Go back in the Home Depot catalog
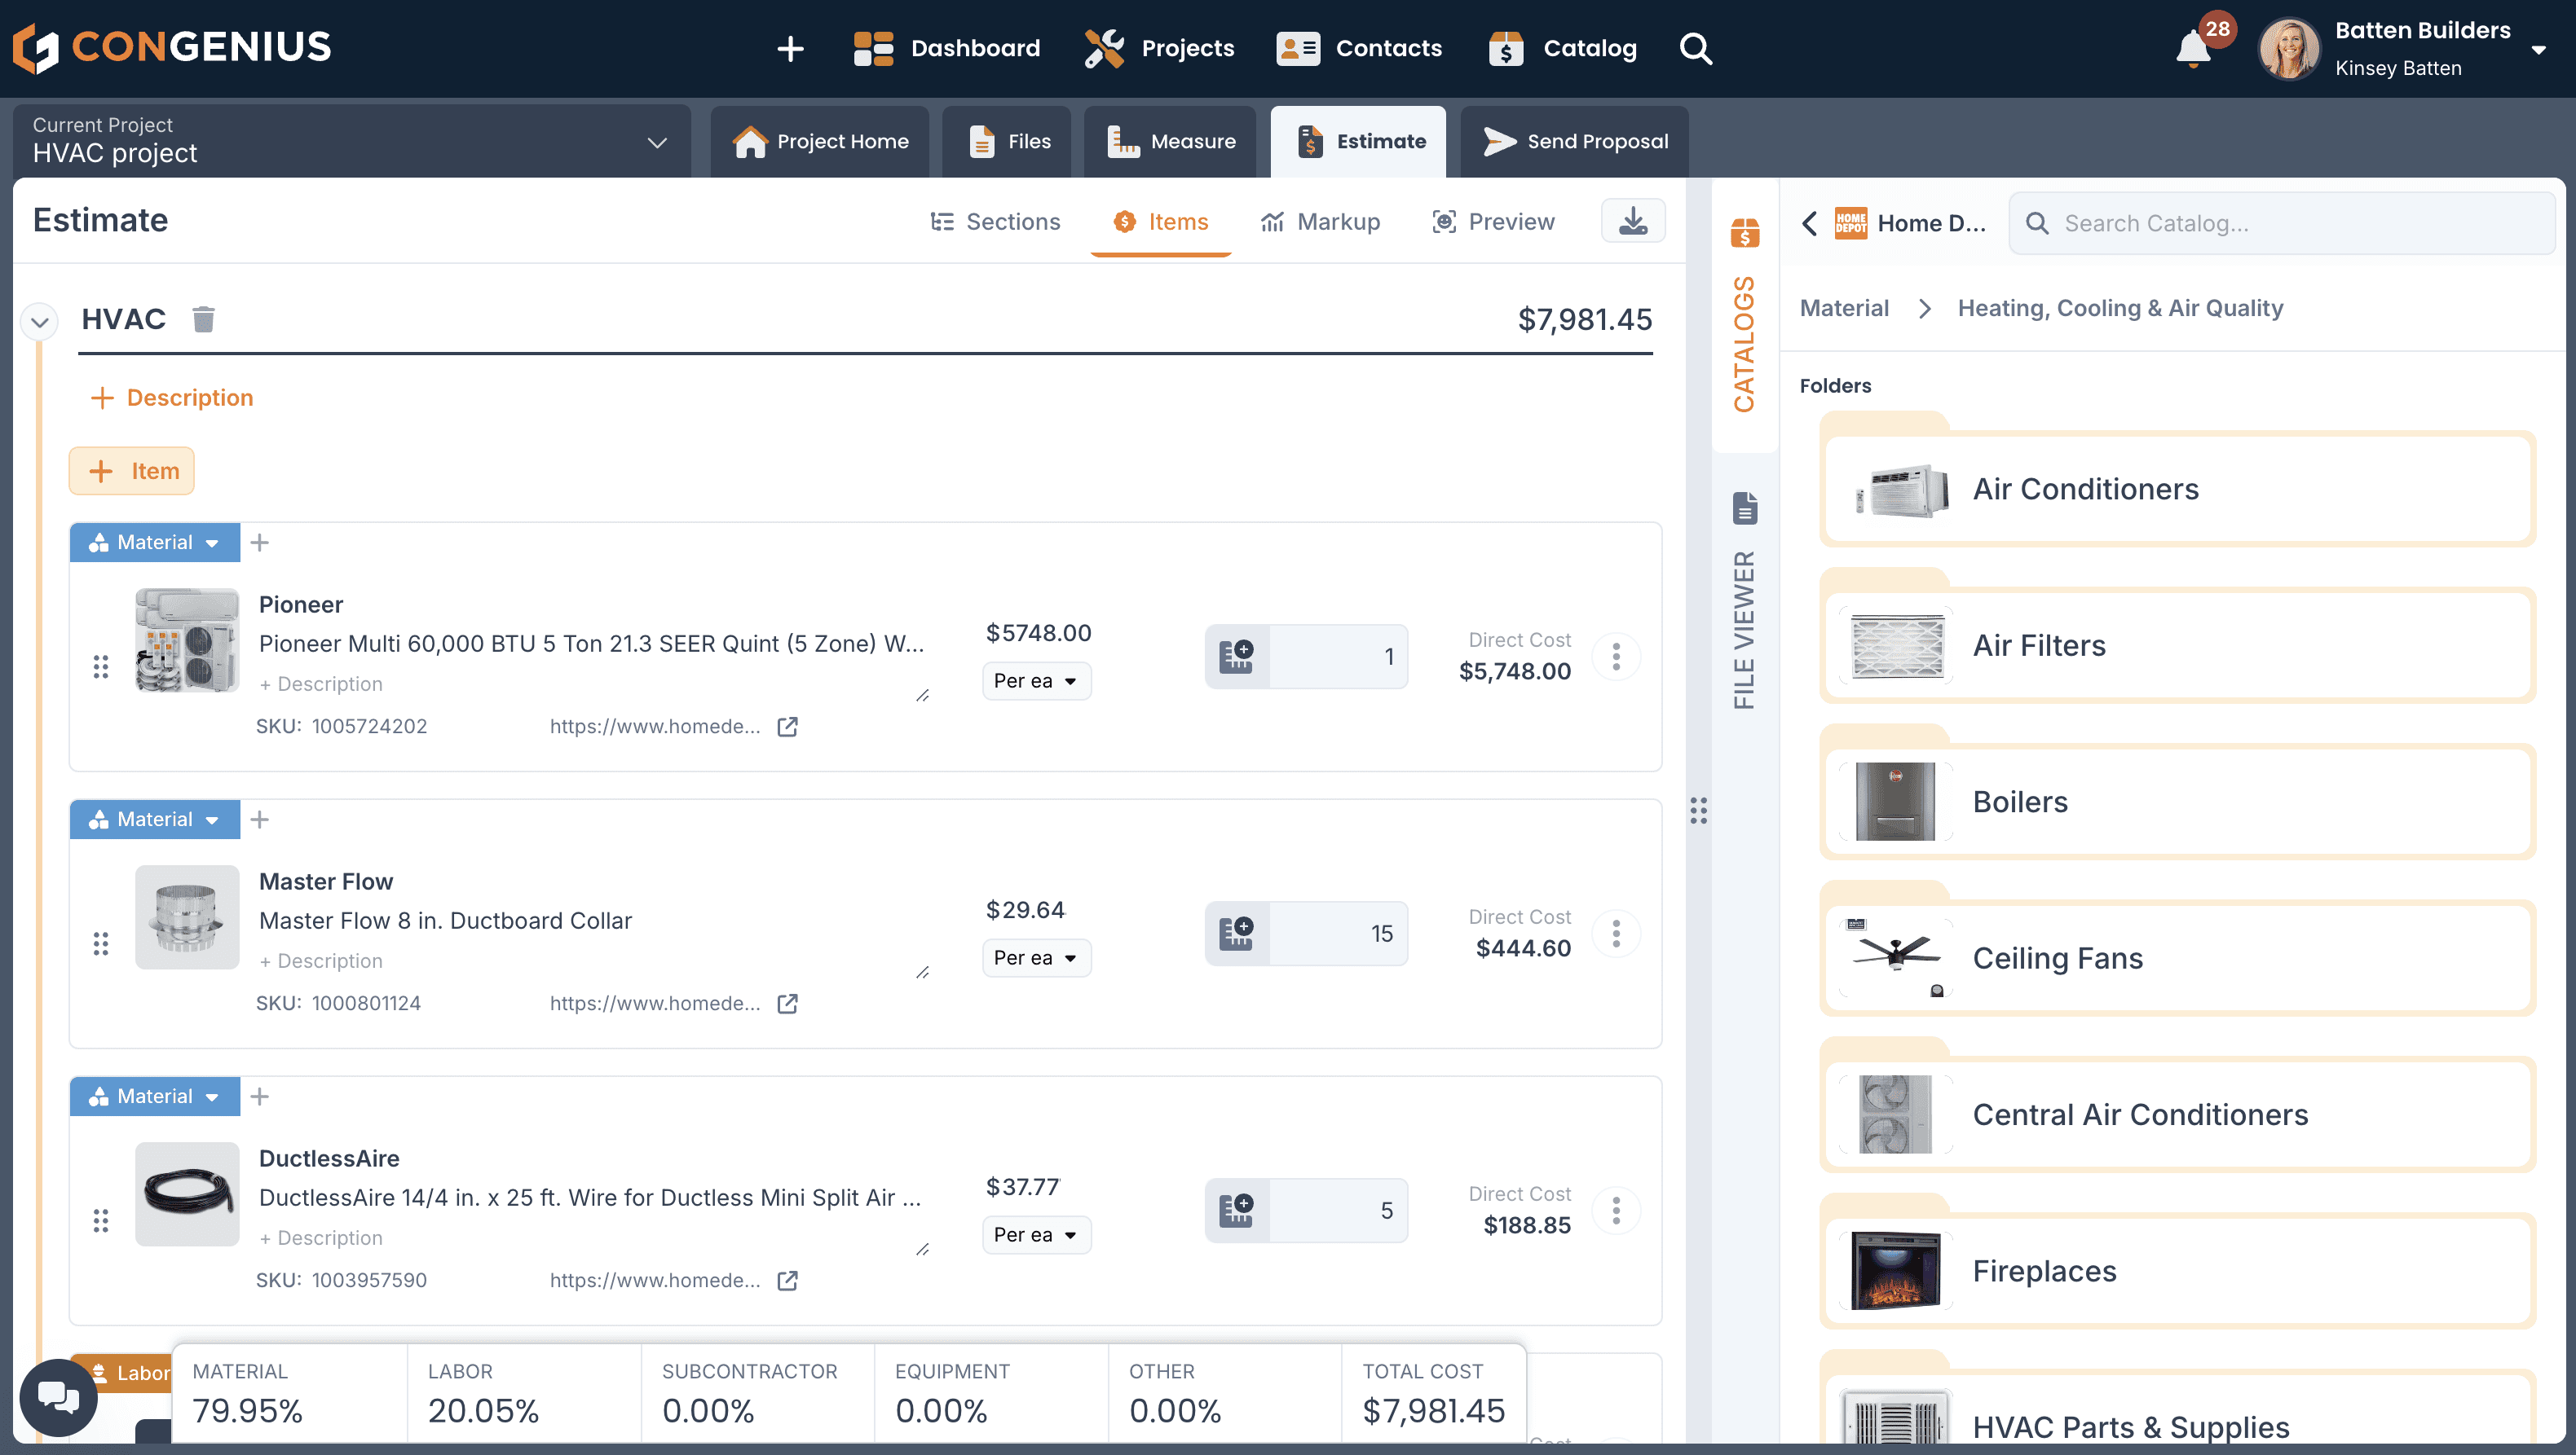The image size is (2576, 1455). 1809,223
